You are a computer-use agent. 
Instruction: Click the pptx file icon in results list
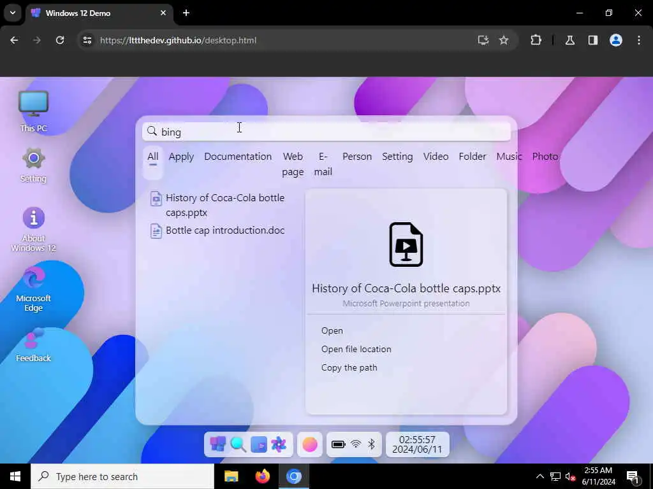coord(156,199)
